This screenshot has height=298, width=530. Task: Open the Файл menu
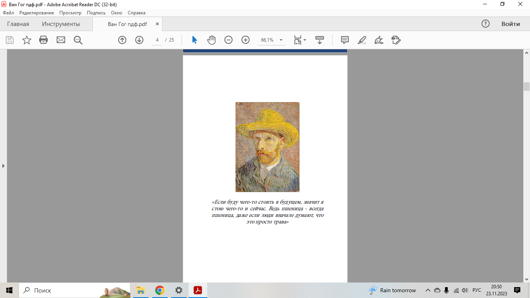point(8,13)
